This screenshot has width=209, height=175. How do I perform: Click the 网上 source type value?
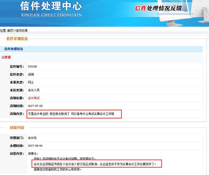point(31,82)
